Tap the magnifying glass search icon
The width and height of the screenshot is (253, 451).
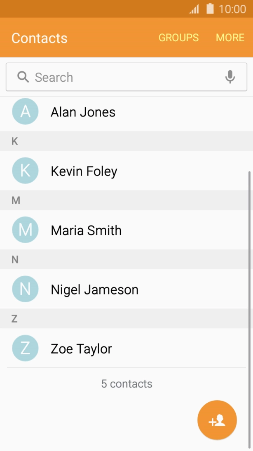(x=23, y=77)
